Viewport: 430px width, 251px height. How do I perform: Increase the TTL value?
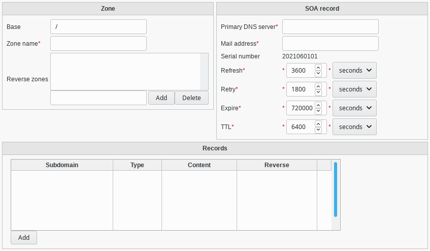[318, 123]
